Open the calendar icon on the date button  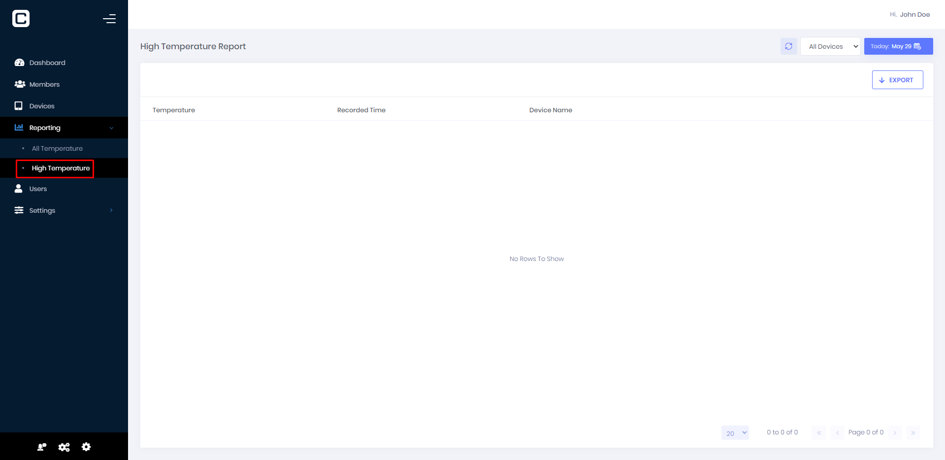[917, 46]
